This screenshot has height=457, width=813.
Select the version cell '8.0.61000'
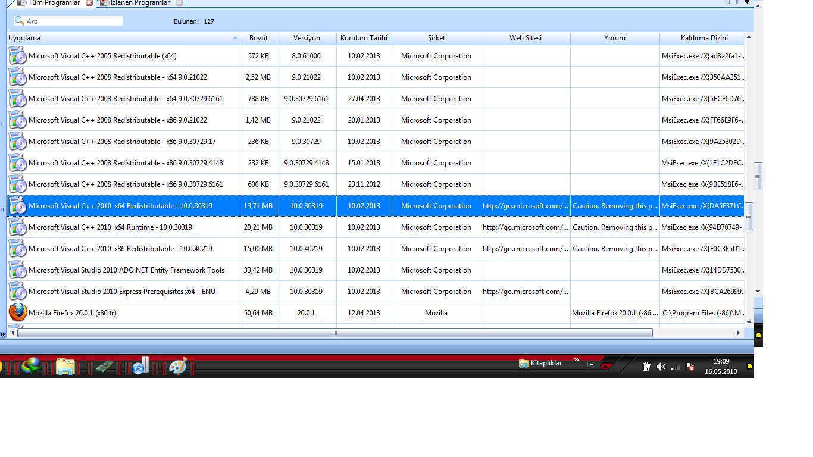coord(307,56)
